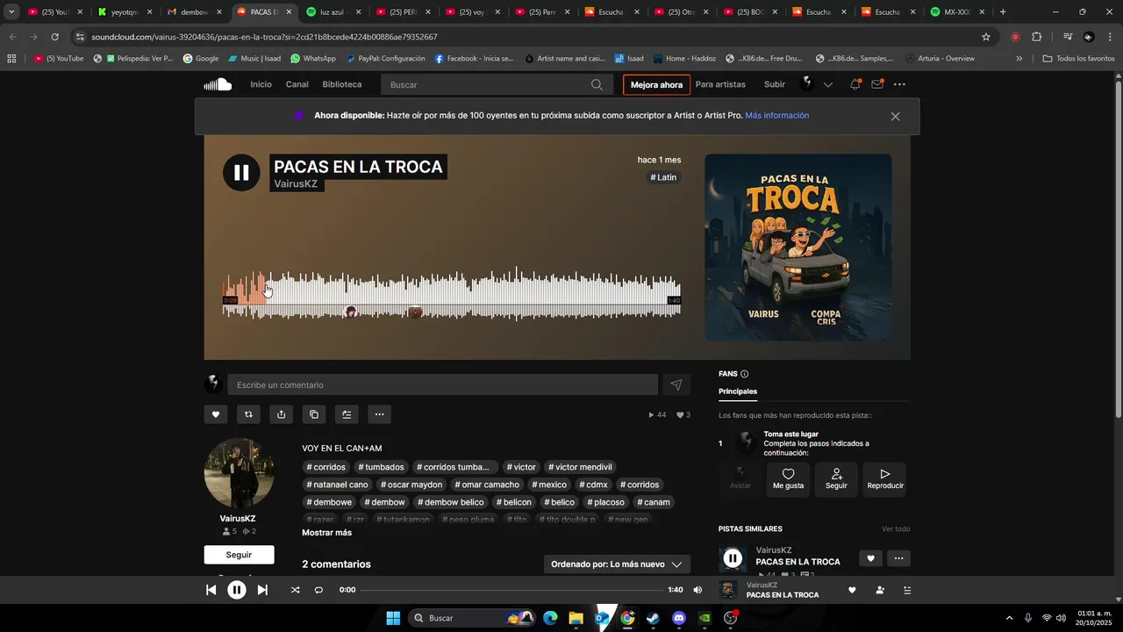The height and width of the screenshot is (632, 1123).
Task: Click the FANS info icon
Action: pos(745,374)
